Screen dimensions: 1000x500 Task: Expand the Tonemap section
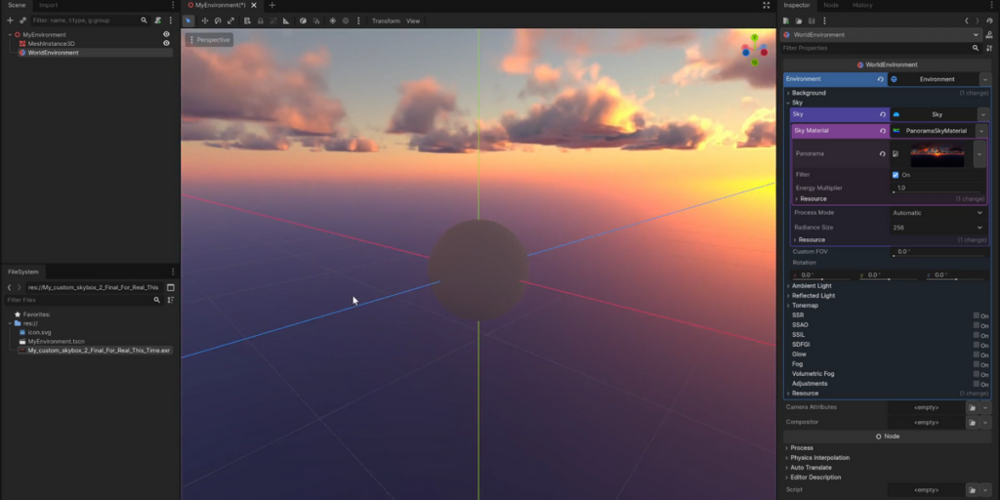805,306
